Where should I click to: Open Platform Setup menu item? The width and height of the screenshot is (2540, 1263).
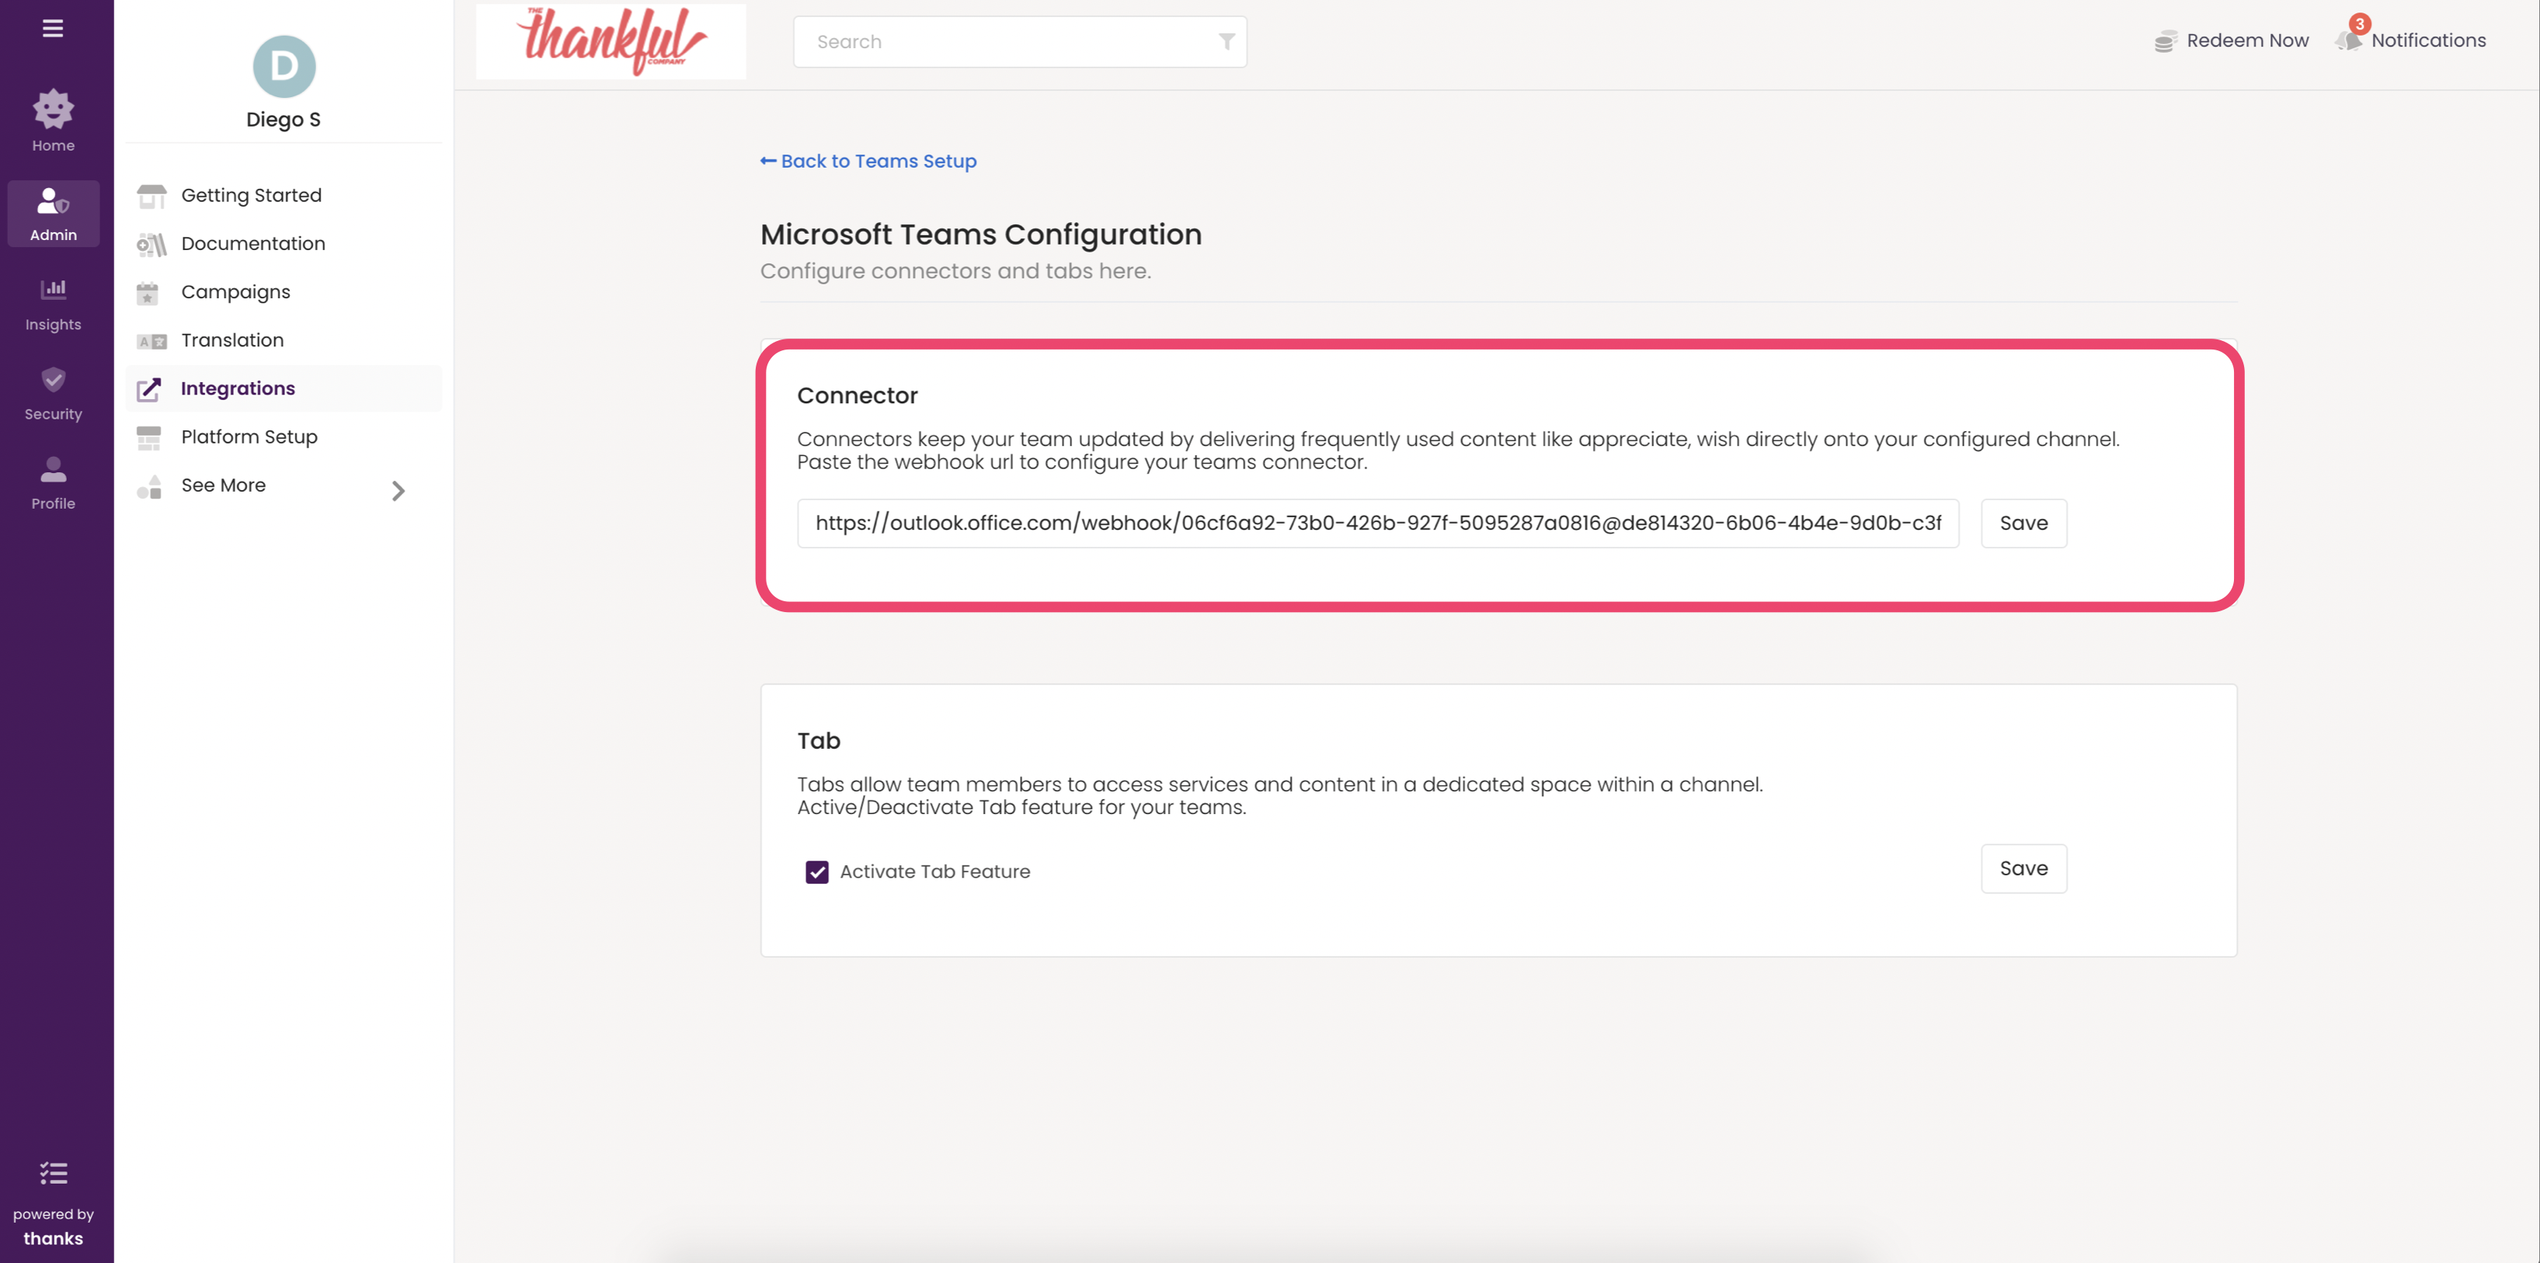249,437
